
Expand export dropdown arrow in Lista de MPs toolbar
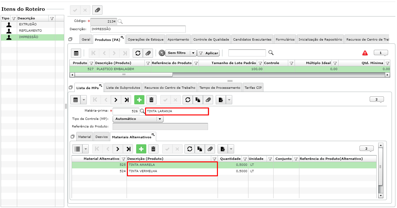tap(229, 100)
